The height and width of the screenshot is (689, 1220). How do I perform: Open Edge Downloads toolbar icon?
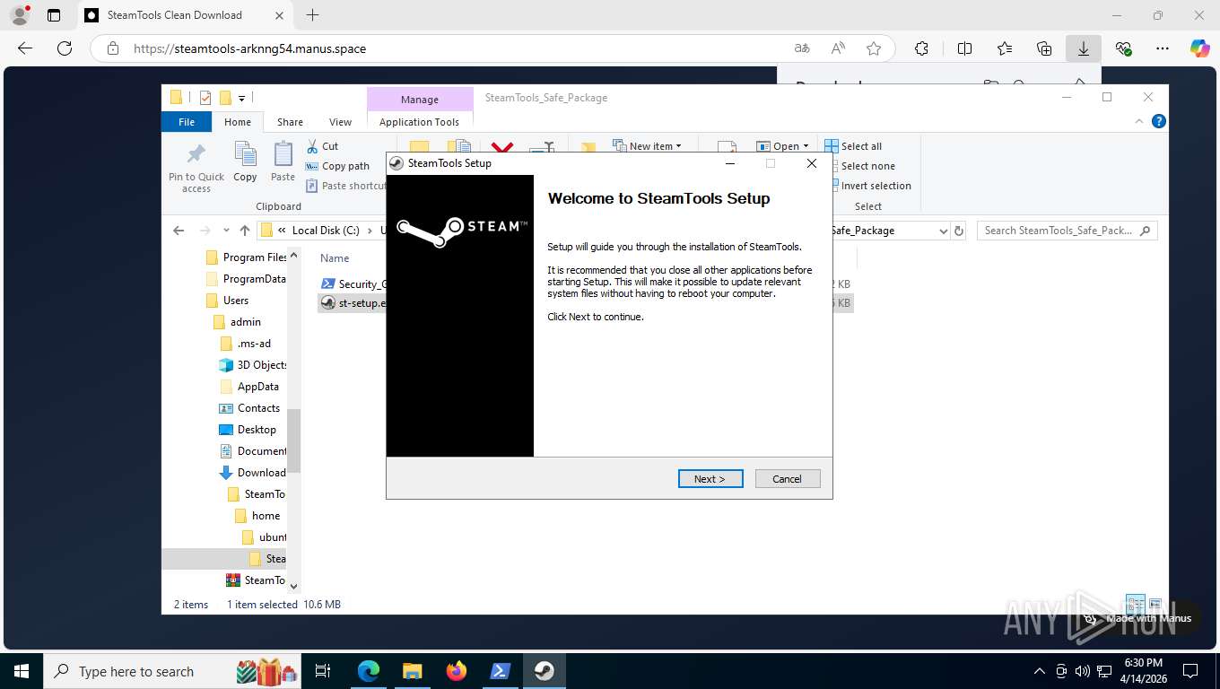pyautogui.click(x=1084, y=48)
